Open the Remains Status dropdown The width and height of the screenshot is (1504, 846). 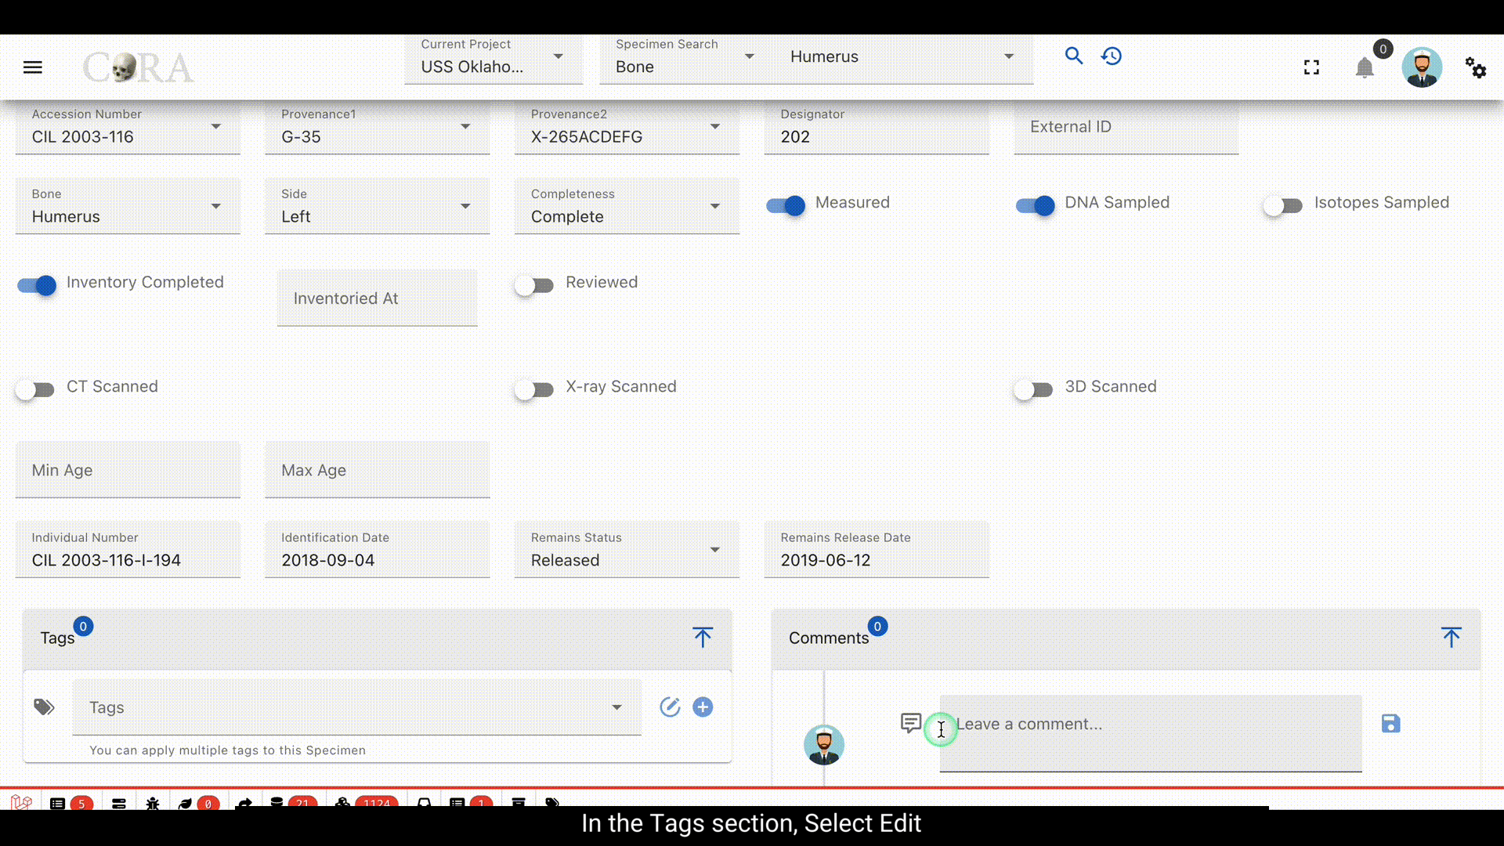coord(627,550)
